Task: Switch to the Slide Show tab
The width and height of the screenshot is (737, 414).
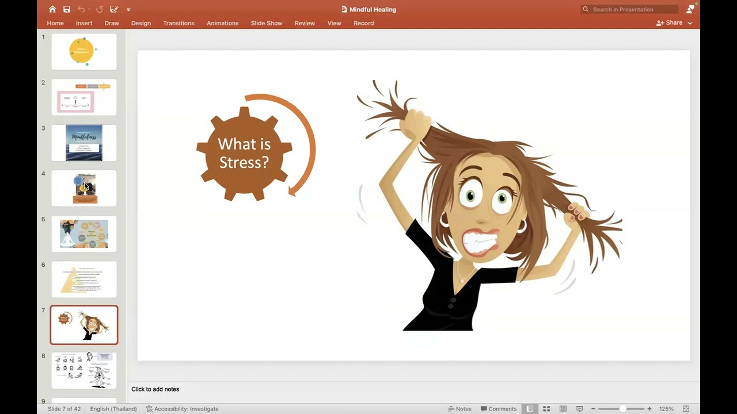Action: point(267,23)
